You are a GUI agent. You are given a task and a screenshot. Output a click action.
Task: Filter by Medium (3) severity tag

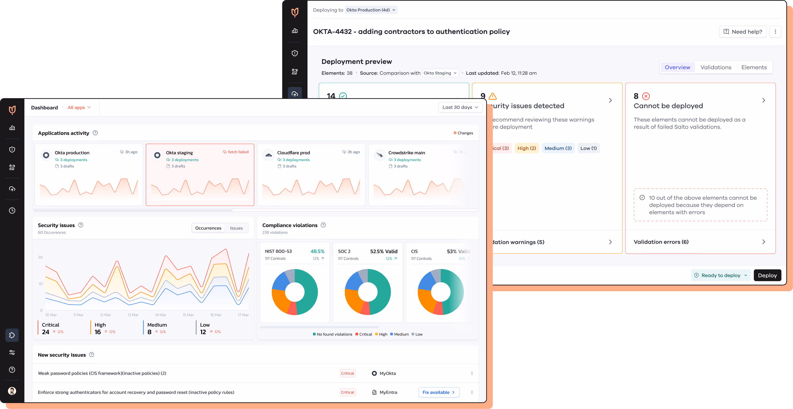pos(558,148)
